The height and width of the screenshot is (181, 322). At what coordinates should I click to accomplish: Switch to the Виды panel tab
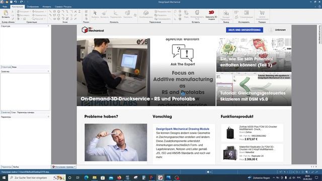click(14, 67)
